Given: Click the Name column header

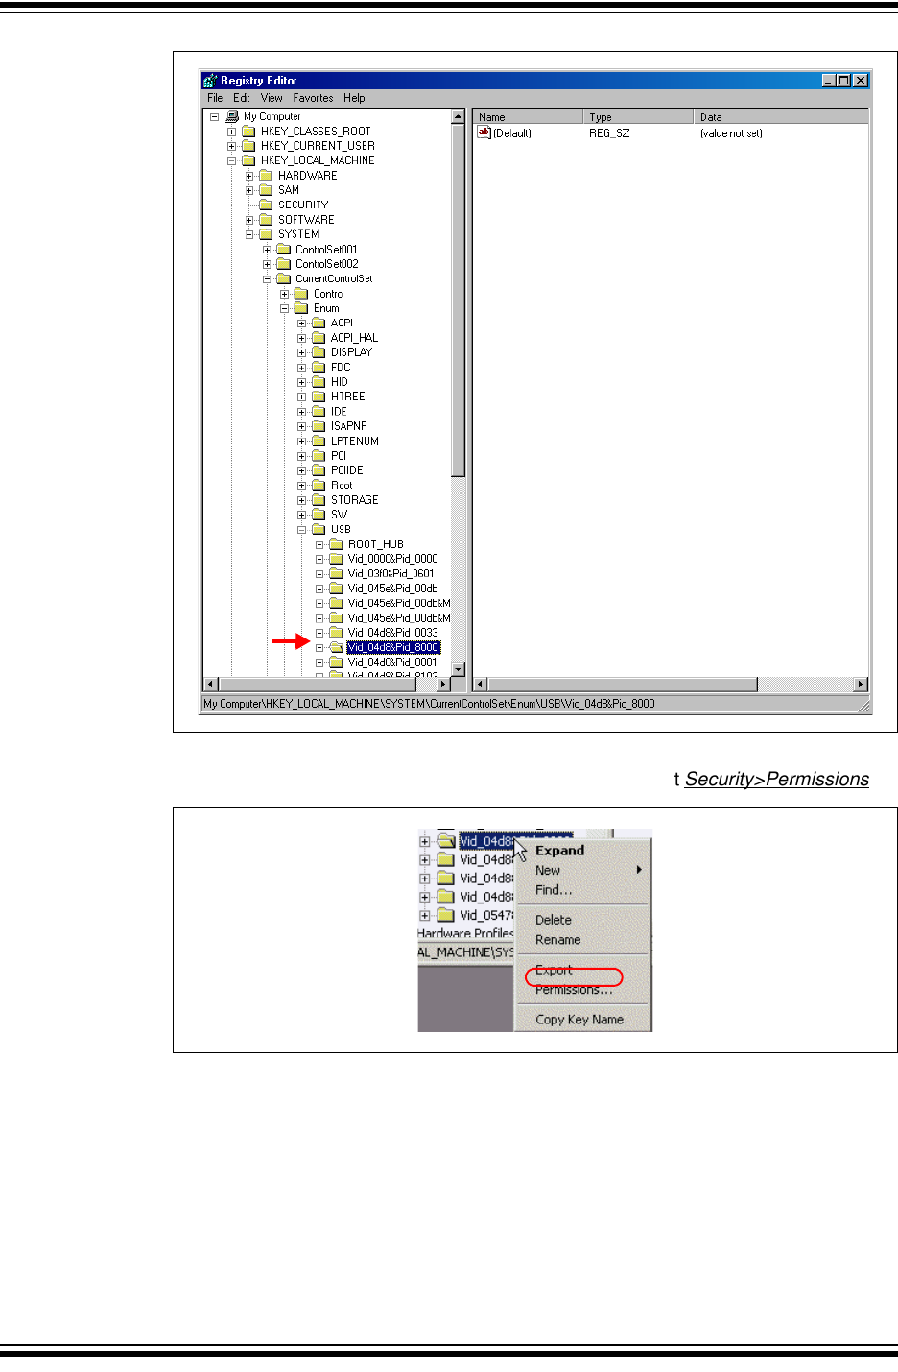Looking at the screenshot, I should click(528, 117).
